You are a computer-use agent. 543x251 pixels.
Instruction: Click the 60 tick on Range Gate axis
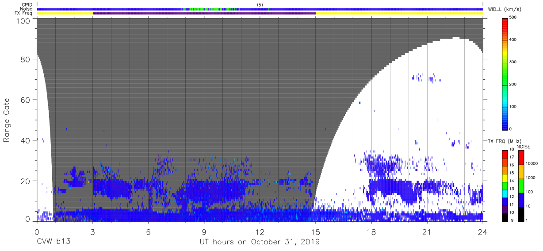coord(25,100)
